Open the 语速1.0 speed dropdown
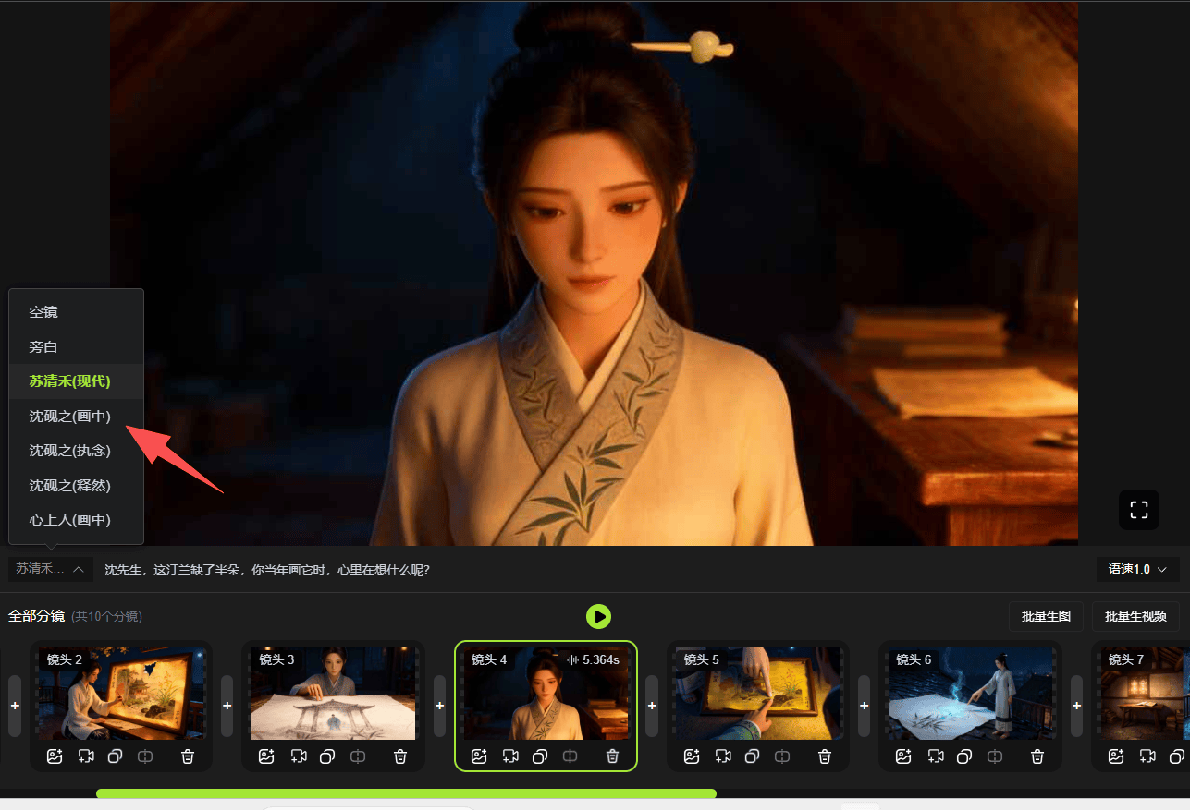This screenshot has width=1190, height=810. pyautogui.click(x=1137, y=570)
